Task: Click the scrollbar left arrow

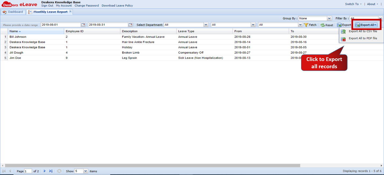Action: (x=2, y=166)
